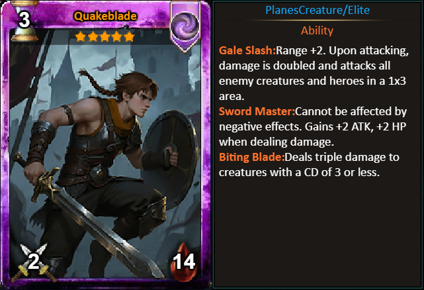The image size is (424, 290).
Task: Click the red blood drop health icon
Action: pyautogui.click(x=184, y=262)
